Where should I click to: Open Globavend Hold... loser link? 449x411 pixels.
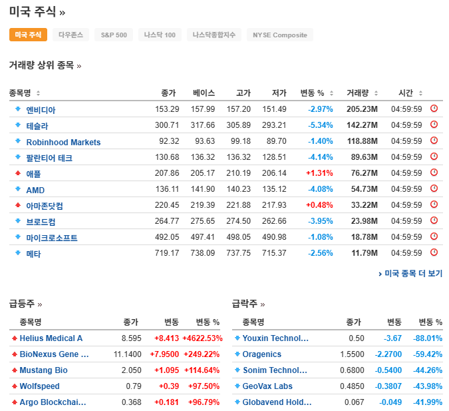(277, 402)
